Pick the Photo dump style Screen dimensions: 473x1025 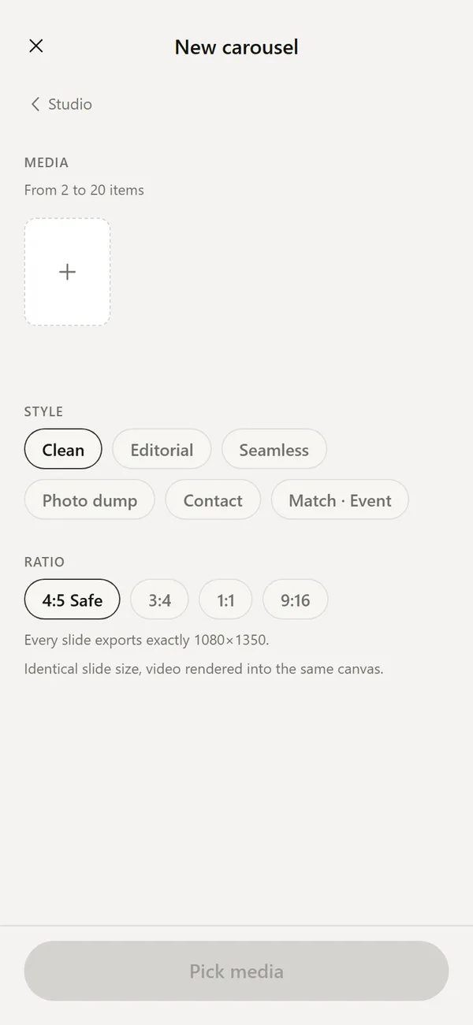(90, 500)
